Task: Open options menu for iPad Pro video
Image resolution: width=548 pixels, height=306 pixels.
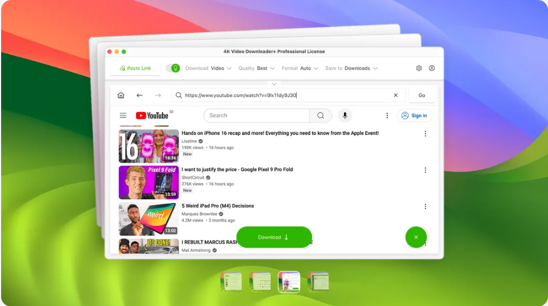Action: [425, 206]
